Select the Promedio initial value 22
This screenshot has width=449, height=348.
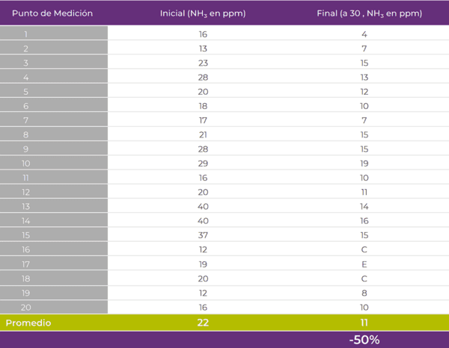click(203, 323)
